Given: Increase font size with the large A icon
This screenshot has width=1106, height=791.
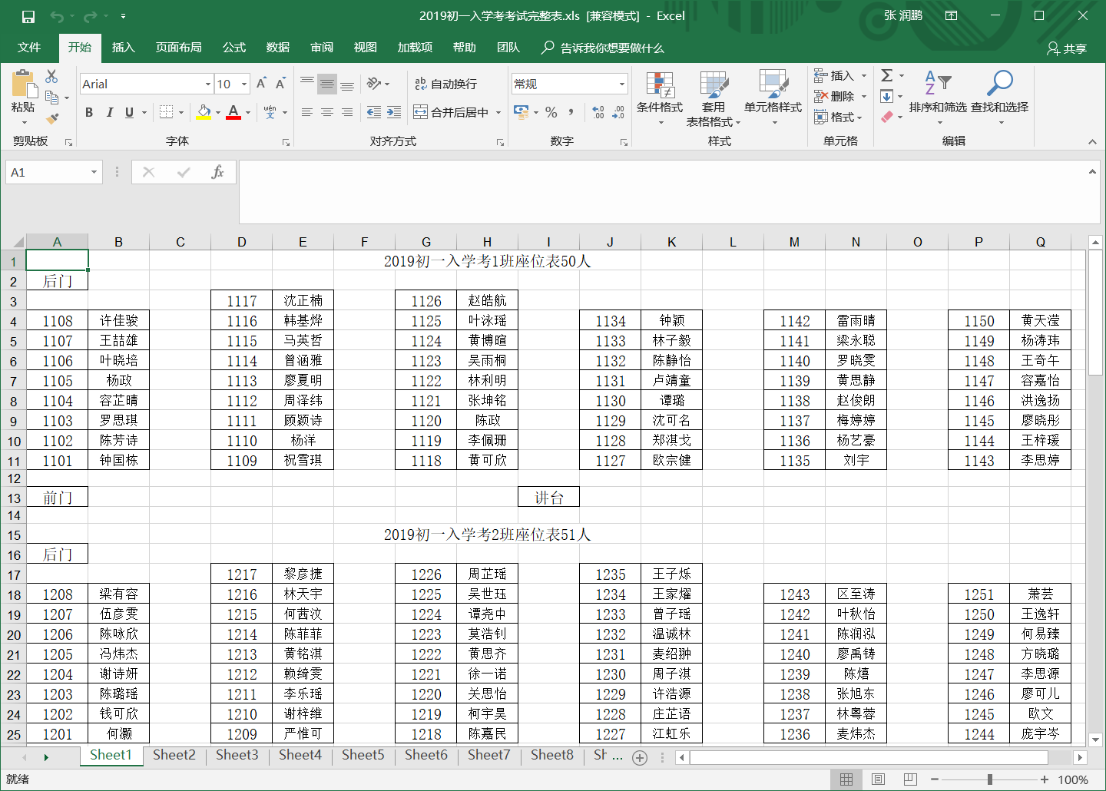Looking at the screenshot, I should pos(261,84).
